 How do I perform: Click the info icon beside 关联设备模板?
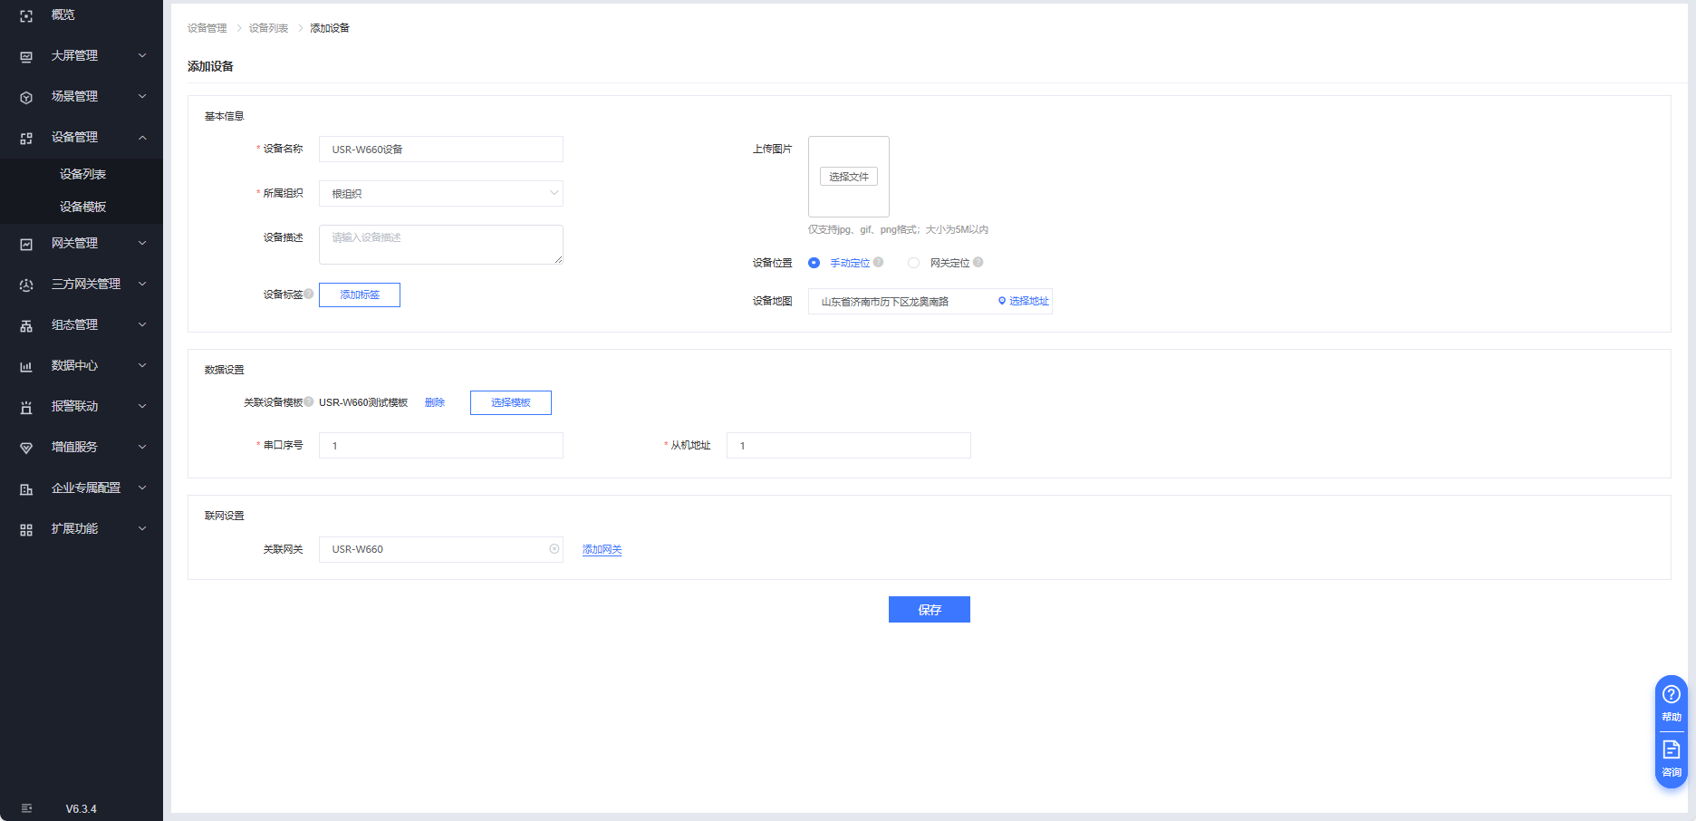click(x=309, y=401)
